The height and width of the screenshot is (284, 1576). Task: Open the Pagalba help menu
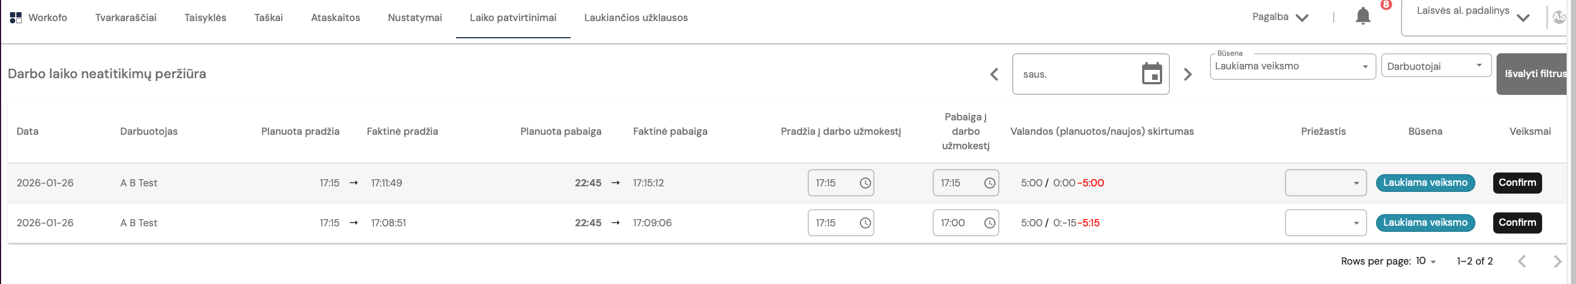(x=1280, y=17)
